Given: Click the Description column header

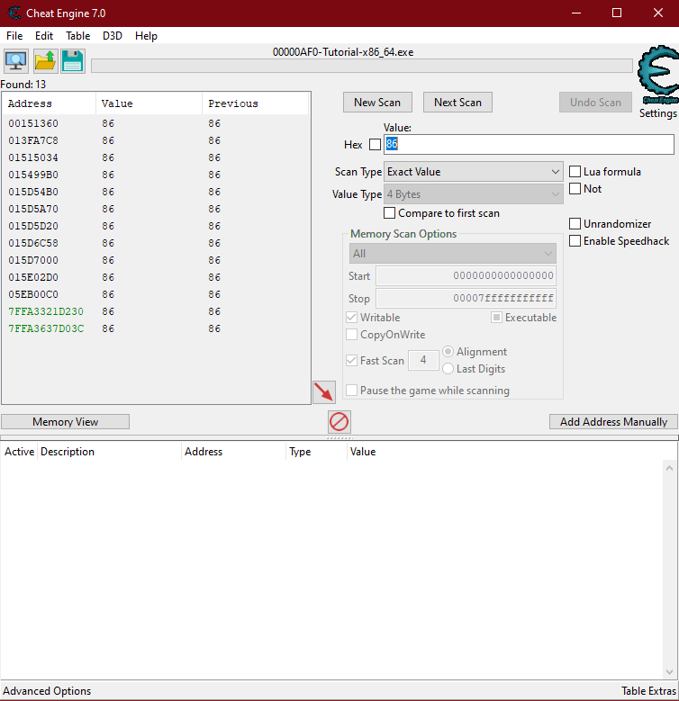Looking at the screenshot, I should [110, 452].
